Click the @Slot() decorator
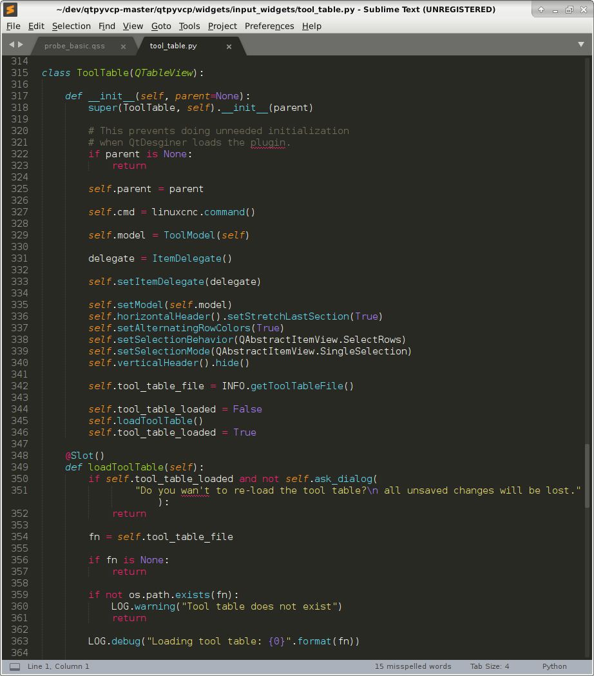Viewport: 594px width, 676px height. (85, 456)
